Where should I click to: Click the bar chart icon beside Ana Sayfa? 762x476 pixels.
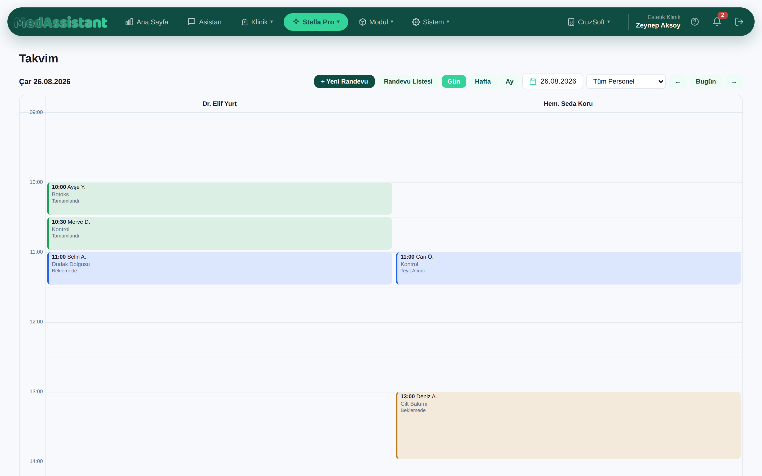tap(129, 22)
